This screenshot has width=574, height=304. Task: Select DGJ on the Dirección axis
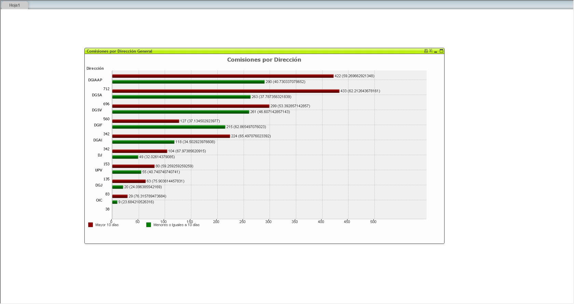pyautogui.click(x=99, y=185)
